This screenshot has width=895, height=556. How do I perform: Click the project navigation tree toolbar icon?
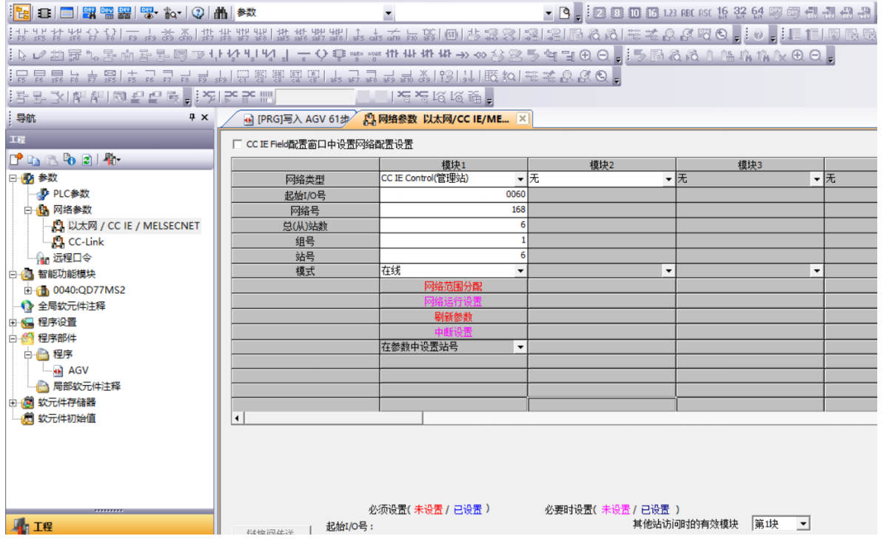(21, 13)
